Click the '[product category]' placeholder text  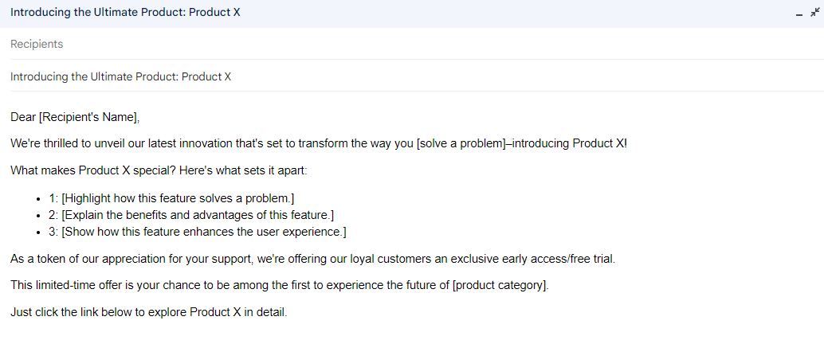(x=500, y=285)
